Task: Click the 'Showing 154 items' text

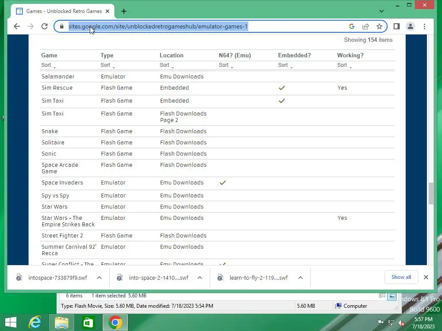Action: [x=368, y=40]
